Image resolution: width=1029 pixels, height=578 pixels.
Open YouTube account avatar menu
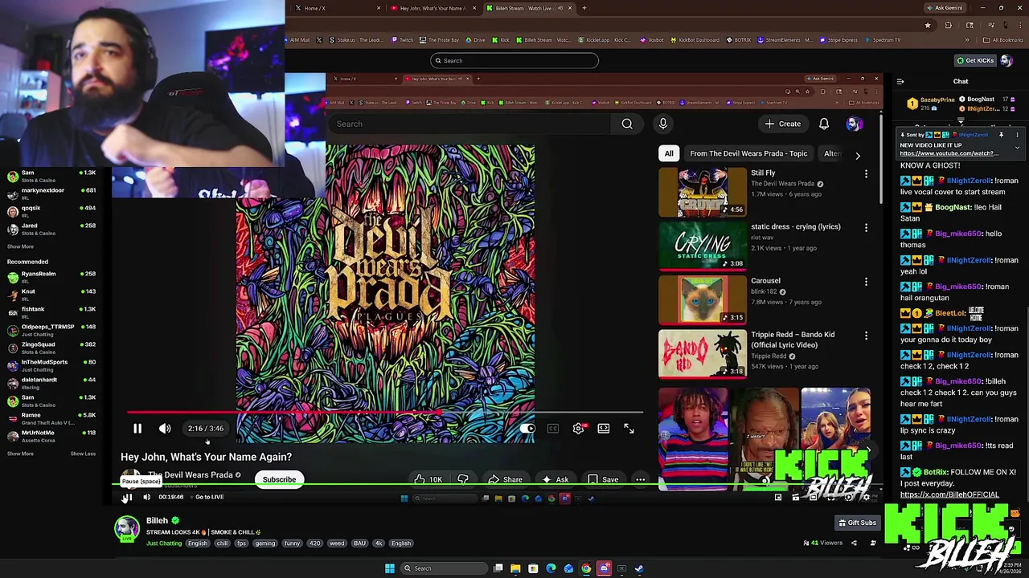(854, 124)
